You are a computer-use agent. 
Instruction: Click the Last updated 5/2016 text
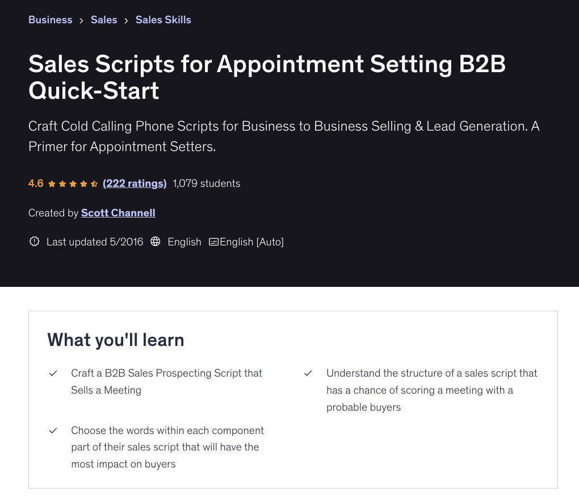(95, 242)
